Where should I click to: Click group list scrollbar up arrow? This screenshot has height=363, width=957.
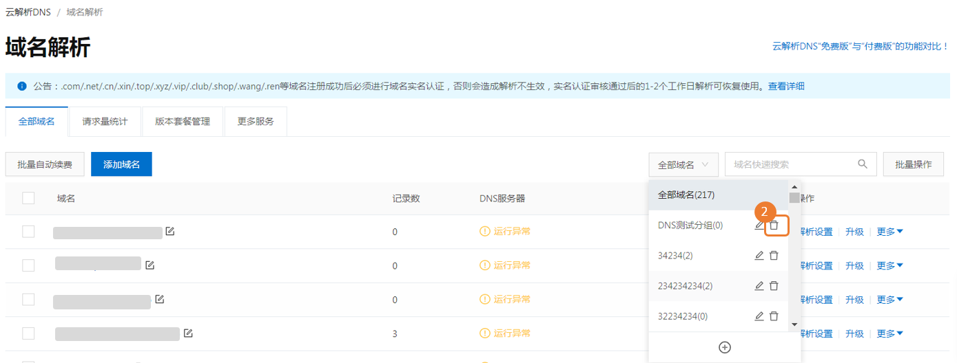794,186
